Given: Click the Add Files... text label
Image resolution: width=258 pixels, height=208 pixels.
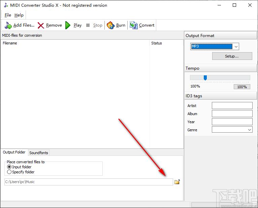Looking at the screenshot, I should coord(24,25).
